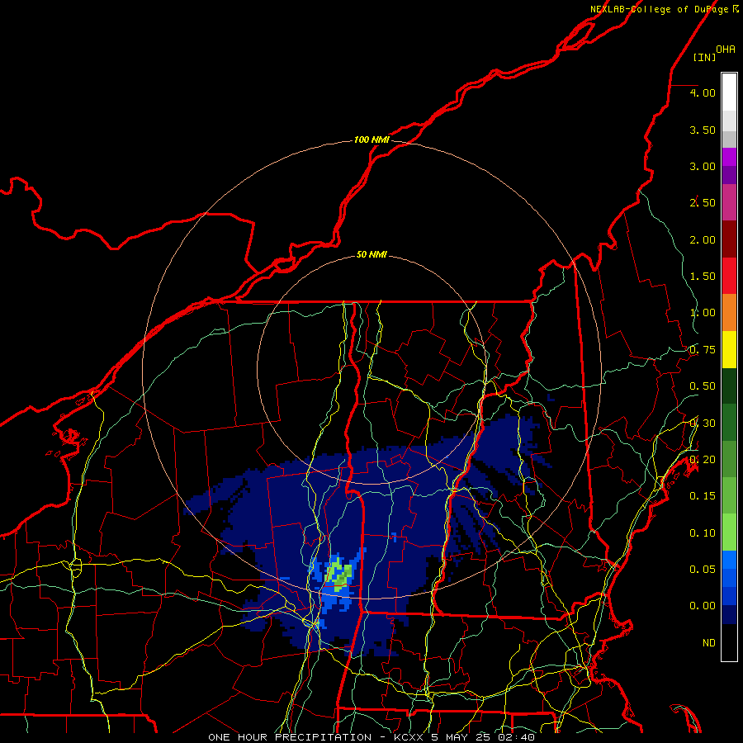
Task: Click the green precipitation core on the map
Action: point(340,575)
